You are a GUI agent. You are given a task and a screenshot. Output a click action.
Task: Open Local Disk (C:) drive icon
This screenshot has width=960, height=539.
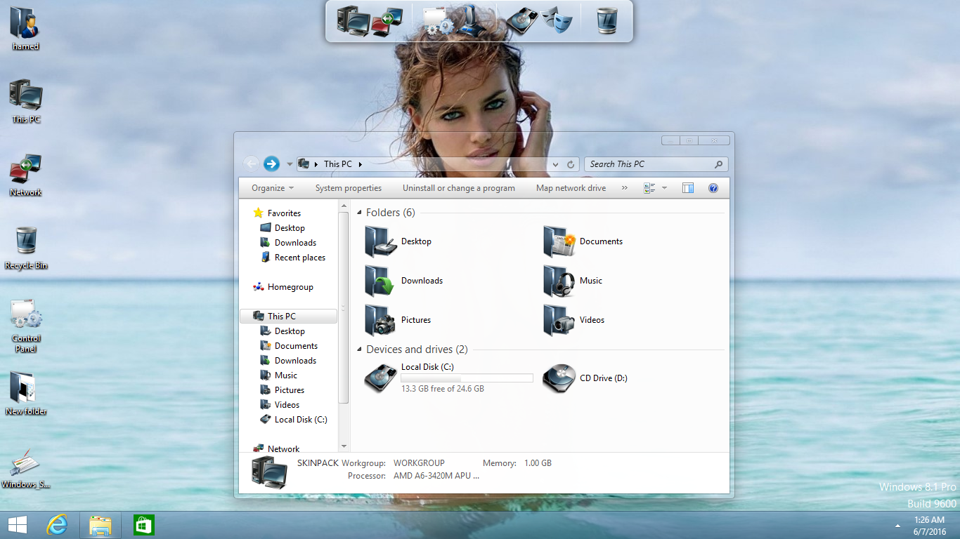(381, 378)
